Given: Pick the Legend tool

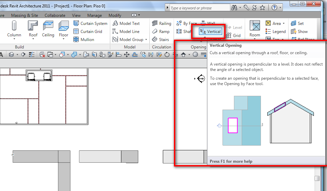Looking at the screenshot, I should pos(275,31).
